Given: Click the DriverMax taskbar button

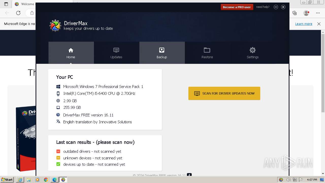Looking at the screenshot, I should (63, 180).
